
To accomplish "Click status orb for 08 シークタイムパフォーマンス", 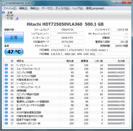I will tap(6, 87).
